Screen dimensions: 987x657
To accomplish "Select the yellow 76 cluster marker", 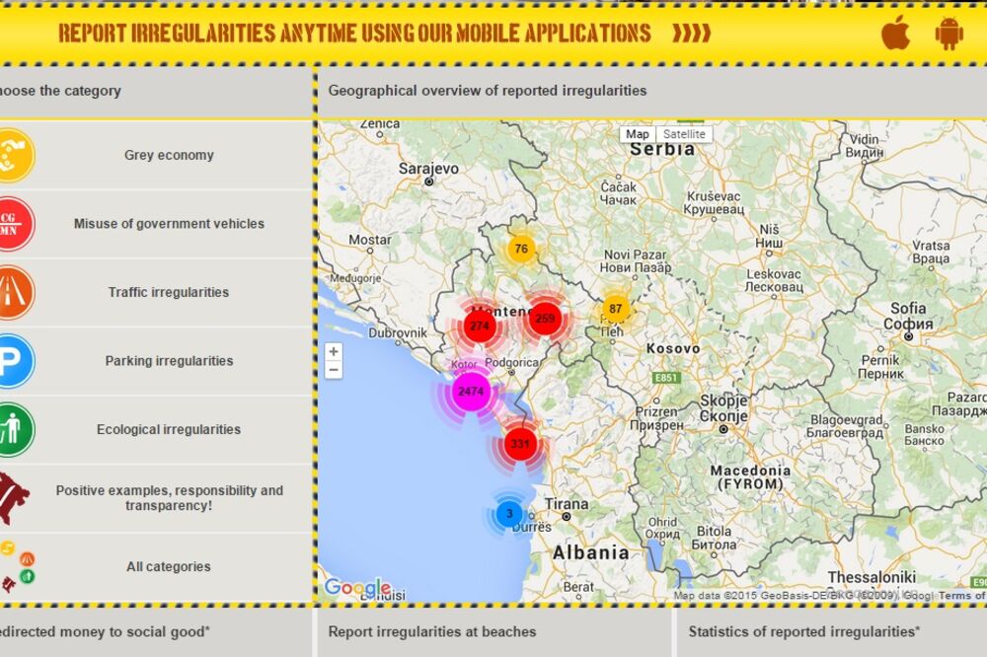I will tap(521, 249).
